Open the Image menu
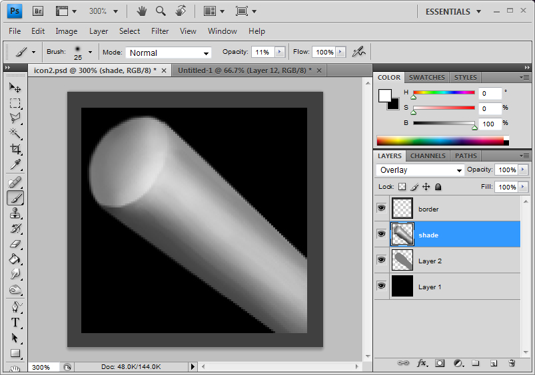The height and width of the screenshot is (375, 535). coord(67,31)
